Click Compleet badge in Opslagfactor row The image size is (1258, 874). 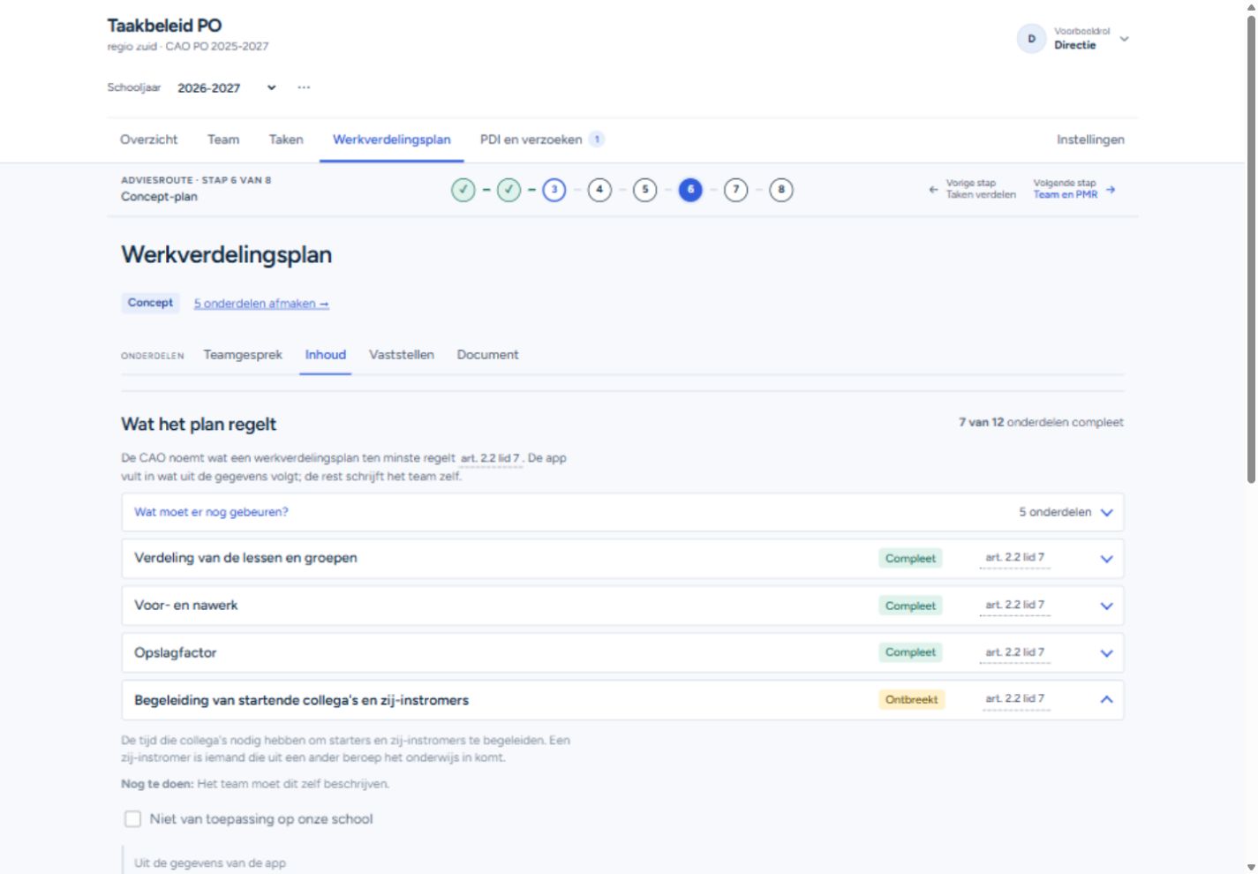coord(910,652)
